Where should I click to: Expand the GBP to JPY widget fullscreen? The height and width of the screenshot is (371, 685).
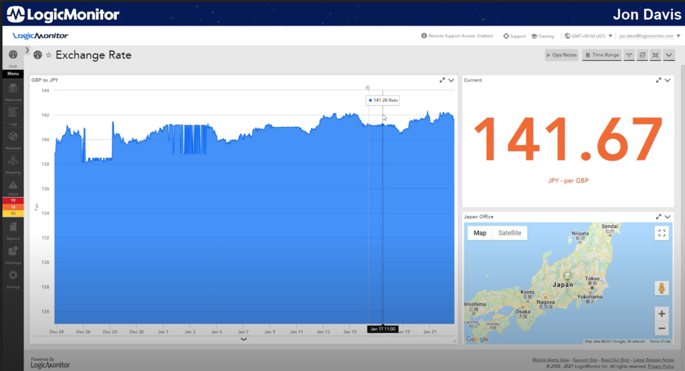tap(442, 80)
